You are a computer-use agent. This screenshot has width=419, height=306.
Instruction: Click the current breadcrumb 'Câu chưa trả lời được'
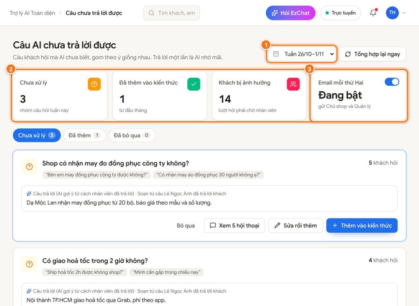94,13
